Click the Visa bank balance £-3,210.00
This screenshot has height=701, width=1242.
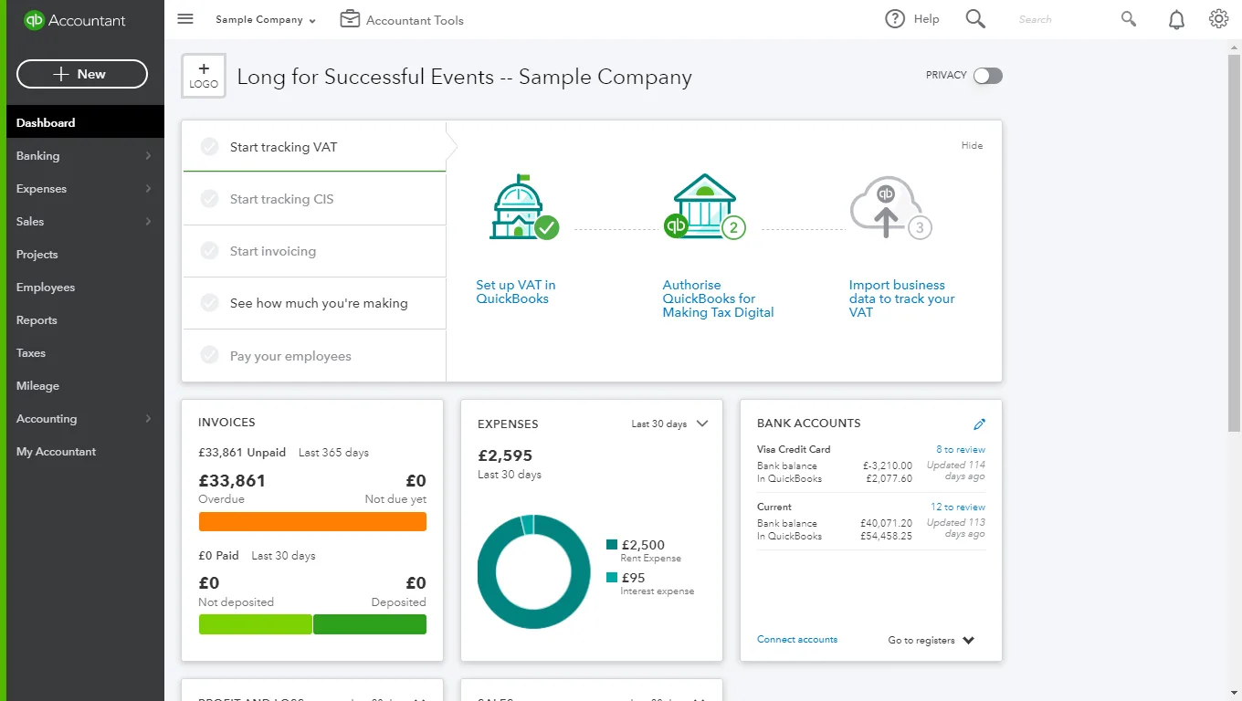click(x=888, y=466)
